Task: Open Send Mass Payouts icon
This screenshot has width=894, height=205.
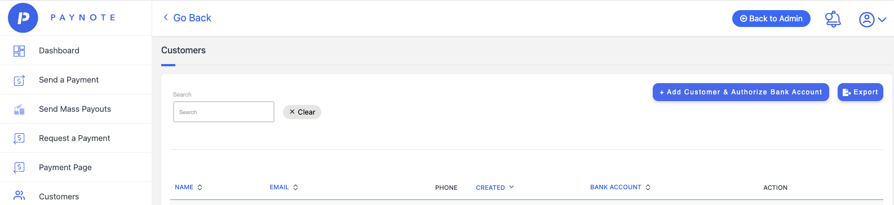Action: 19,110
